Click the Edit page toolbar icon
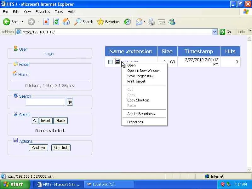252x189 pixels. tap(161, 22)
